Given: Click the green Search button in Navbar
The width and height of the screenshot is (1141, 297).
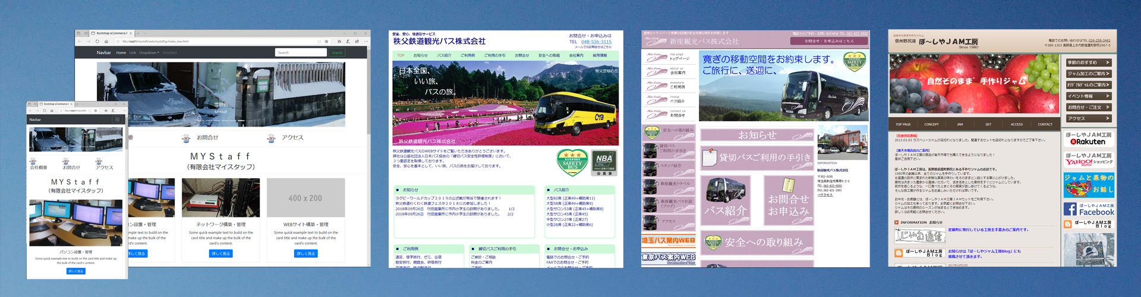Looking at the screenshot, I should tap(337, 53).
